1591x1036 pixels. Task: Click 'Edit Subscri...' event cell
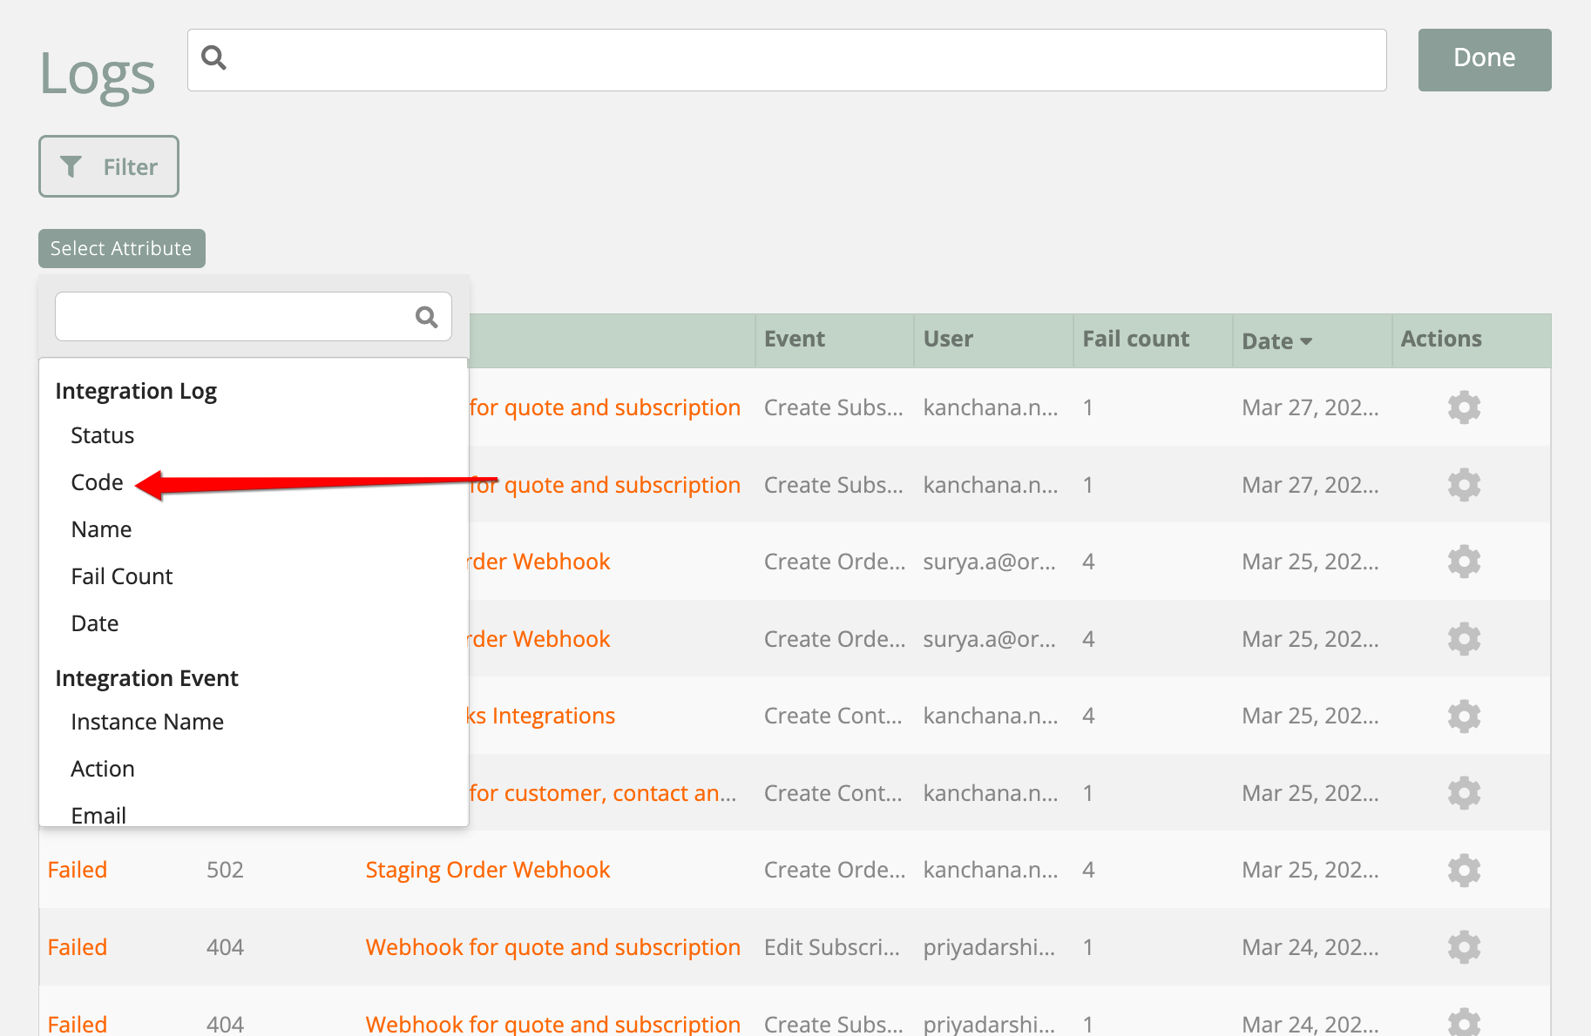832,947
